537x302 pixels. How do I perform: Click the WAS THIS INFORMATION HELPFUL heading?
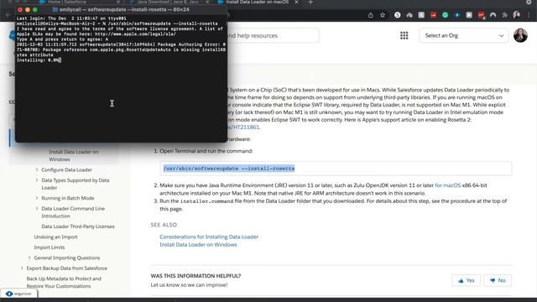pos(196,276)
